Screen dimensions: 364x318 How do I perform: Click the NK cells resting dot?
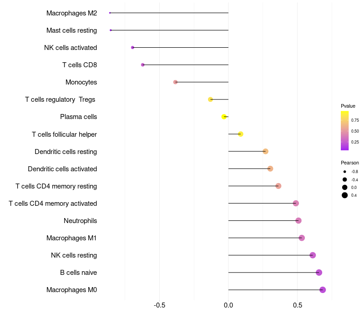tap(313, 255)
